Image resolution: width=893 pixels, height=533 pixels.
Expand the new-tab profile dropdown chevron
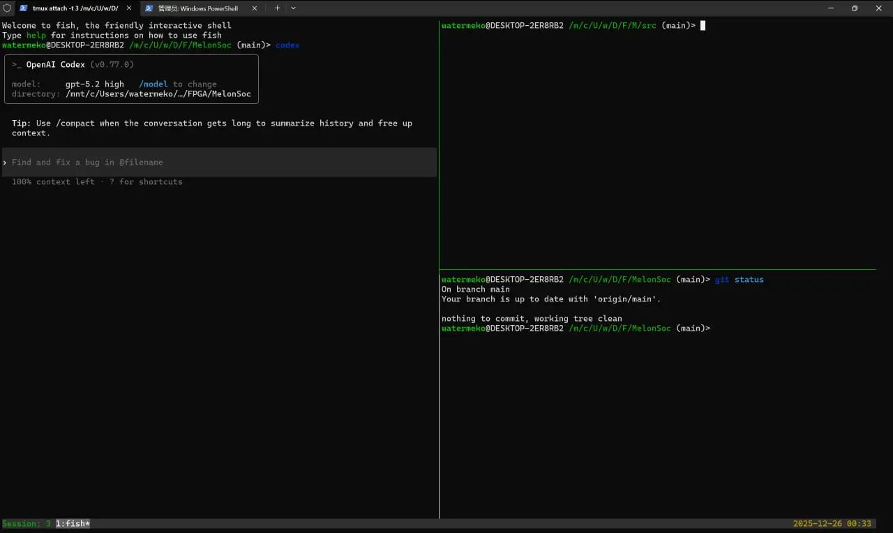coord(293,8)
